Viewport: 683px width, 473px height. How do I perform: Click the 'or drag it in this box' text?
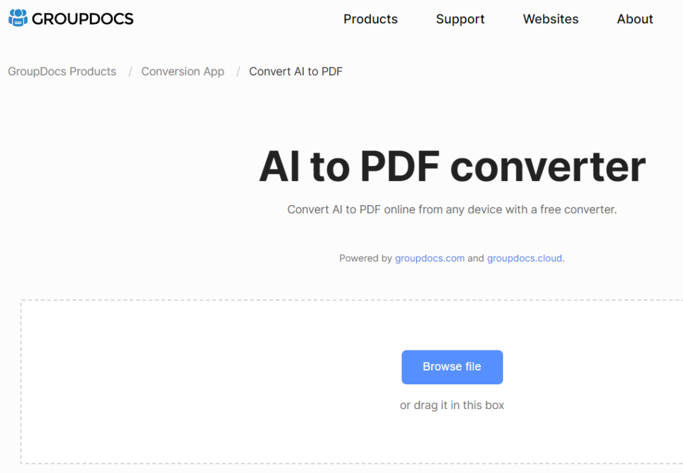(452, 405)
